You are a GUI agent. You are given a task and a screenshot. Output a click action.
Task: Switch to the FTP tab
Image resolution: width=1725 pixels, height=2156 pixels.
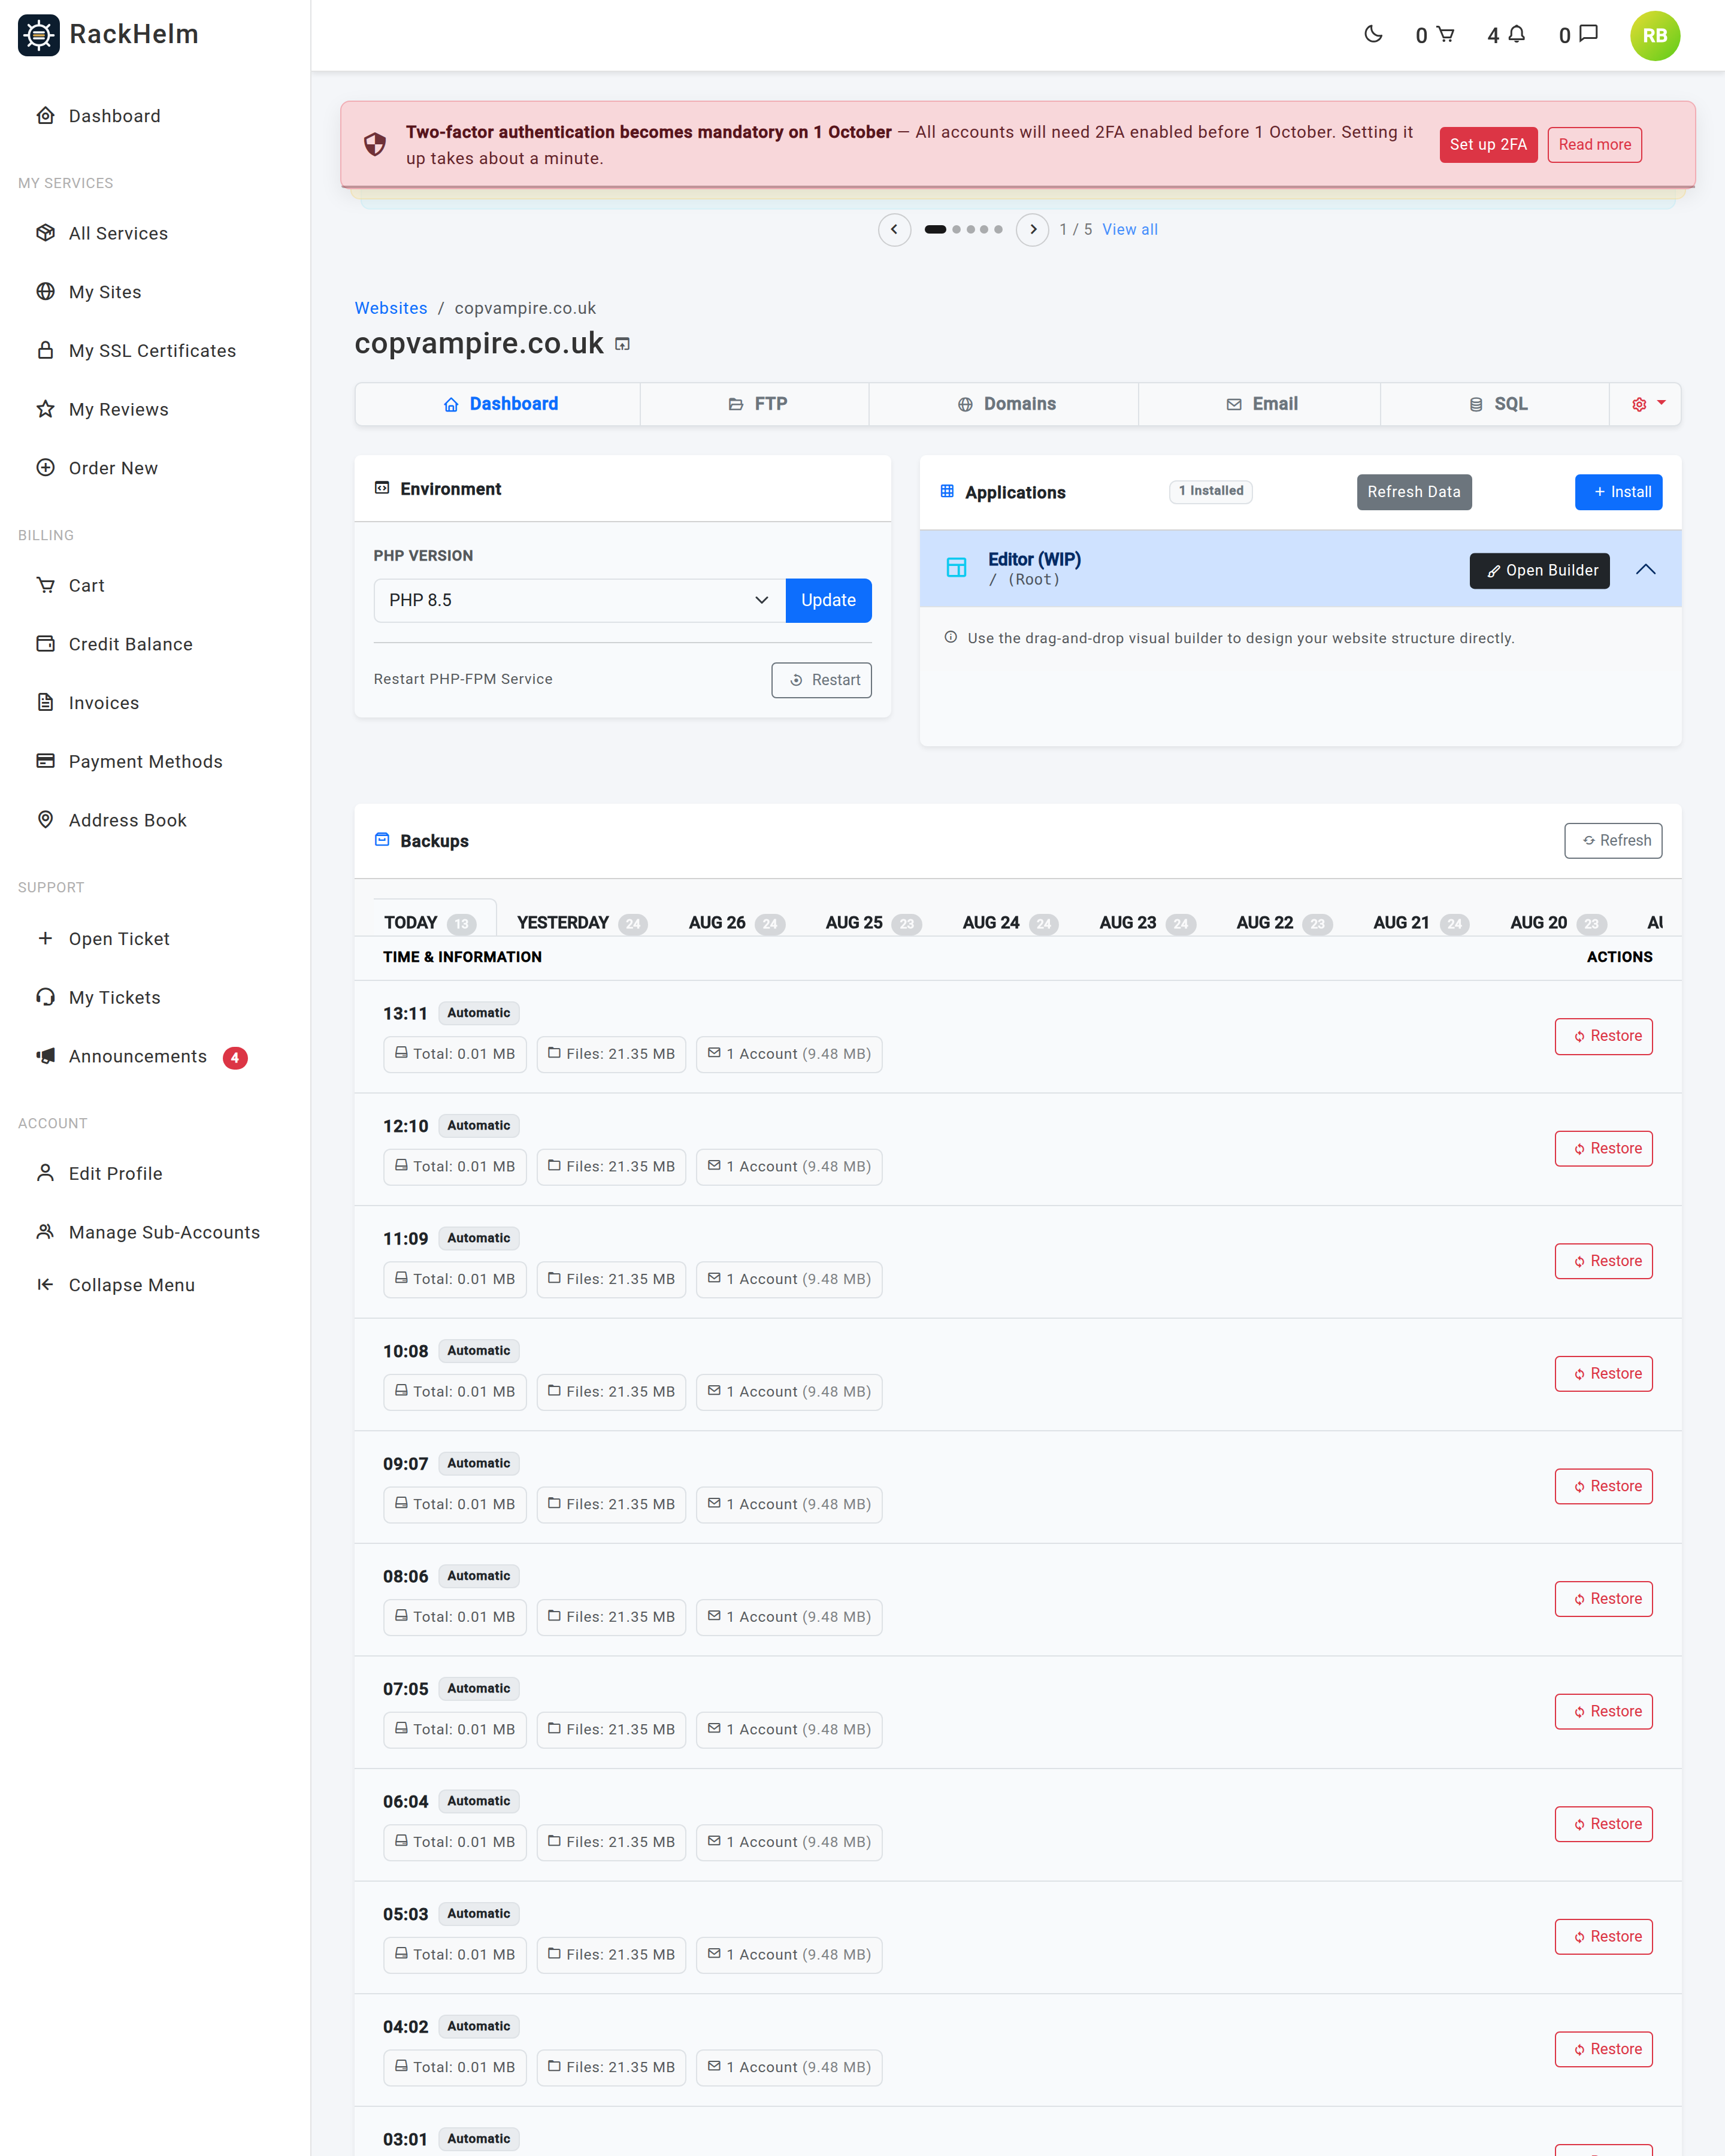(755, 404)
